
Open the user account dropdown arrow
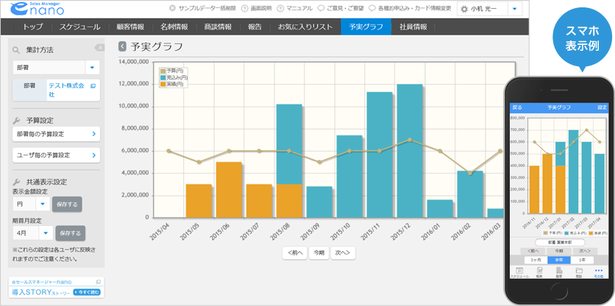click(515, 9)
